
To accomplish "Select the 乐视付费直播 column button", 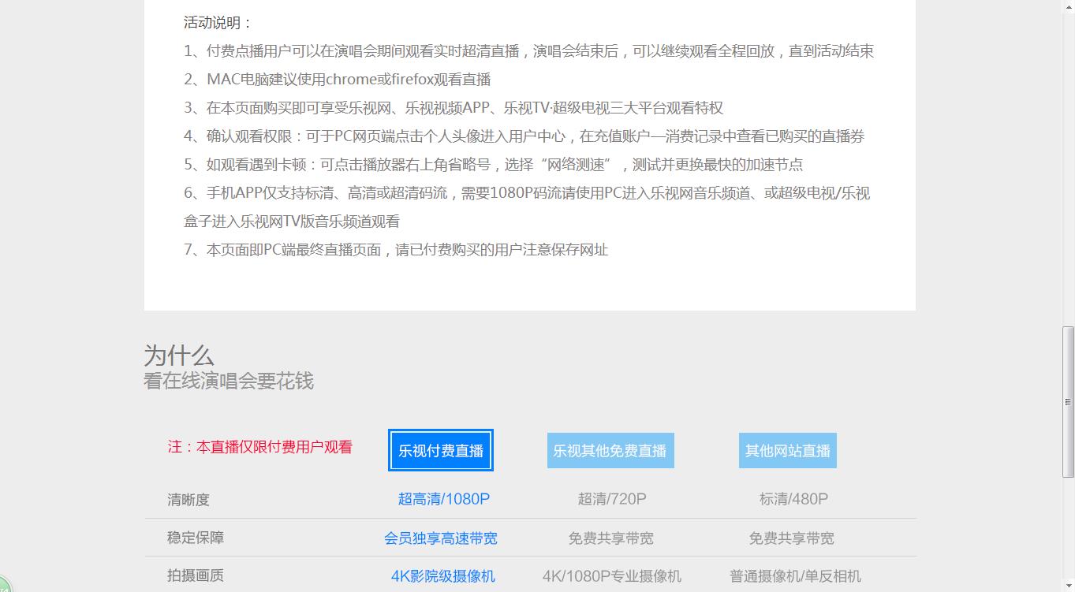I will pyautogui.click(x=441, y=451).
